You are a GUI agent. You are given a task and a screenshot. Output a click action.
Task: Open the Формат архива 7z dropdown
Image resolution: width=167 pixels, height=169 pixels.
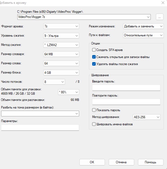tap(61, 26)
